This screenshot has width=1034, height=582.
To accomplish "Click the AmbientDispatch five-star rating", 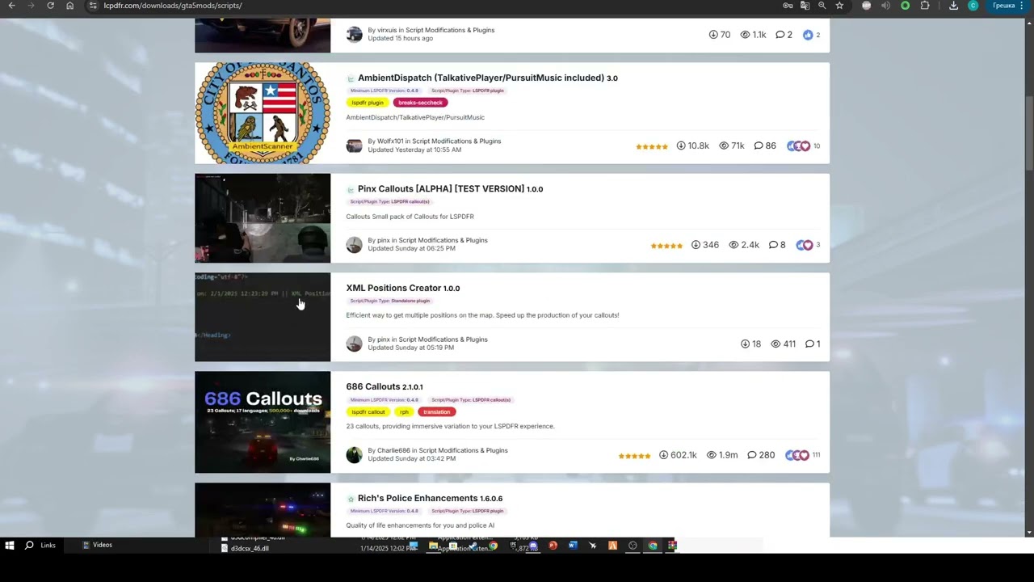I will 652,146.
